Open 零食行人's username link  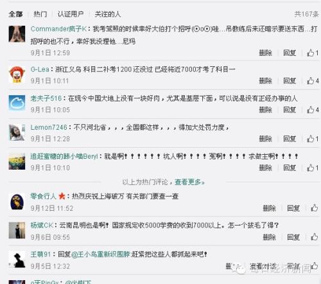(44, 196)
